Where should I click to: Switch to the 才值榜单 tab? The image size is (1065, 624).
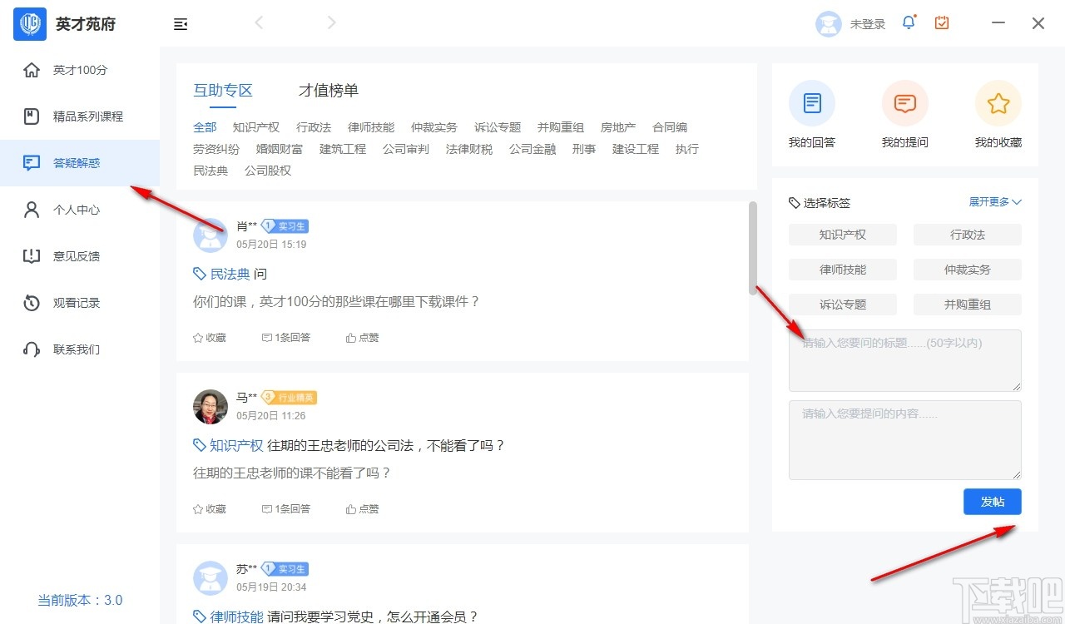[327, 90]
